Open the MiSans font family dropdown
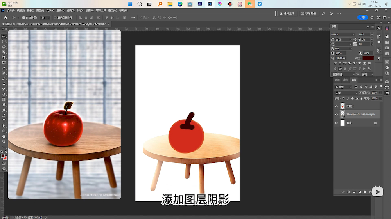This screenshot has width=391, height=219. (343, 34)
